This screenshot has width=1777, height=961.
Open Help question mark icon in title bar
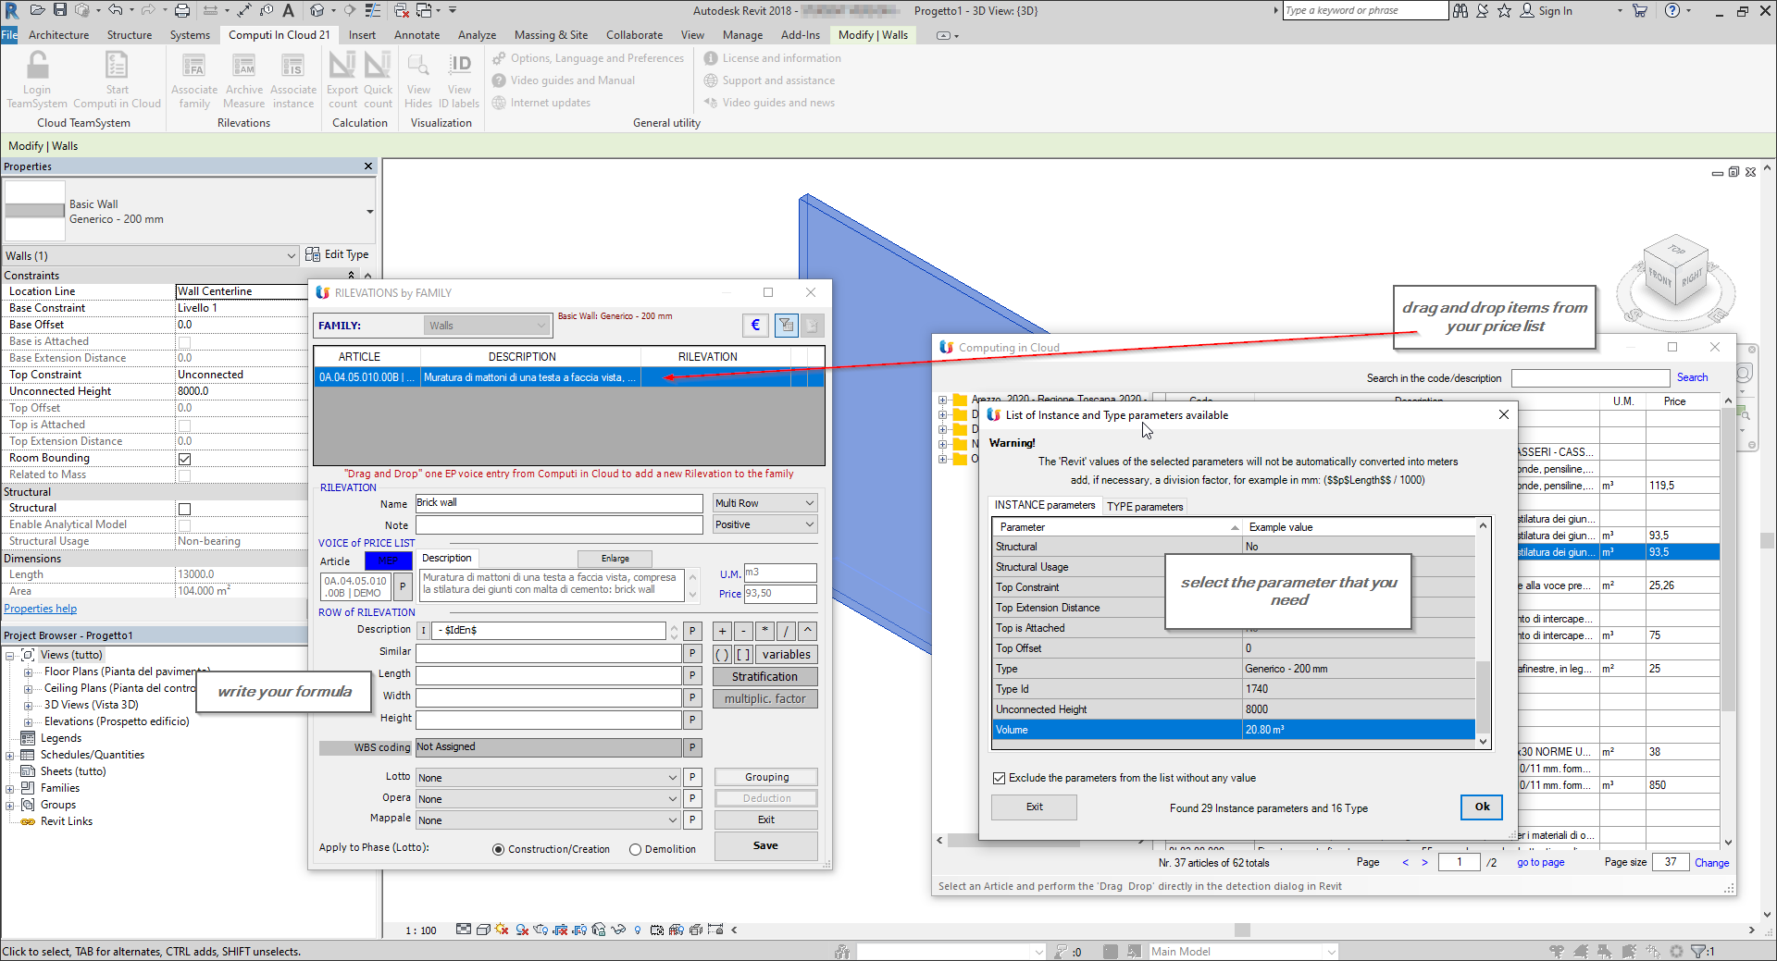click(1672, 10)
